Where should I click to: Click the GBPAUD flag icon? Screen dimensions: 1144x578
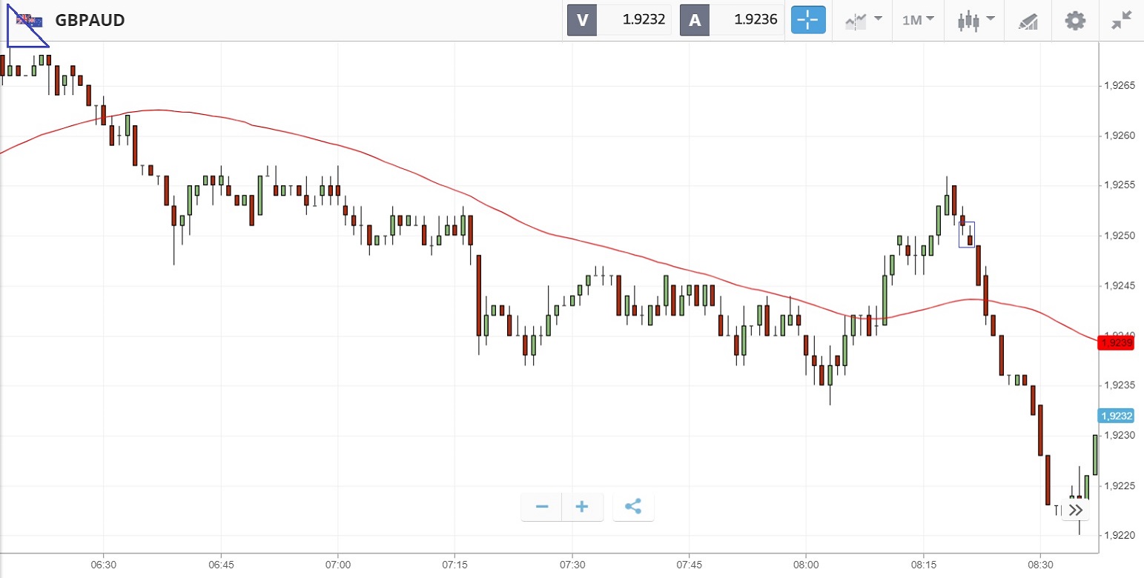[x=30, y=21]
